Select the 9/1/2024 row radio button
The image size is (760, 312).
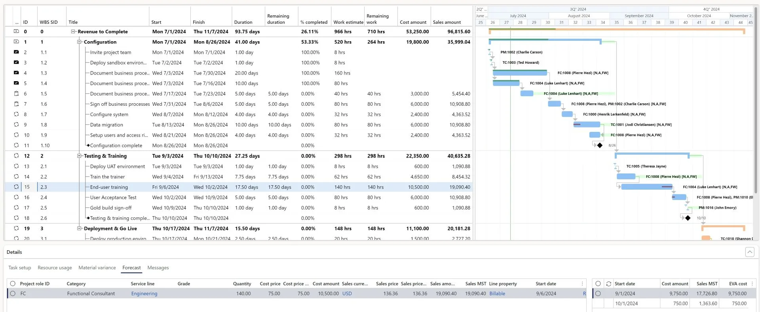[x=598, y=293]
